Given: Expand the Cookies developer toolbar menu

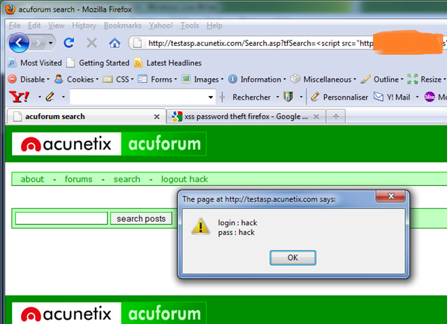Looking at the screenshot, I should point(76,79).
